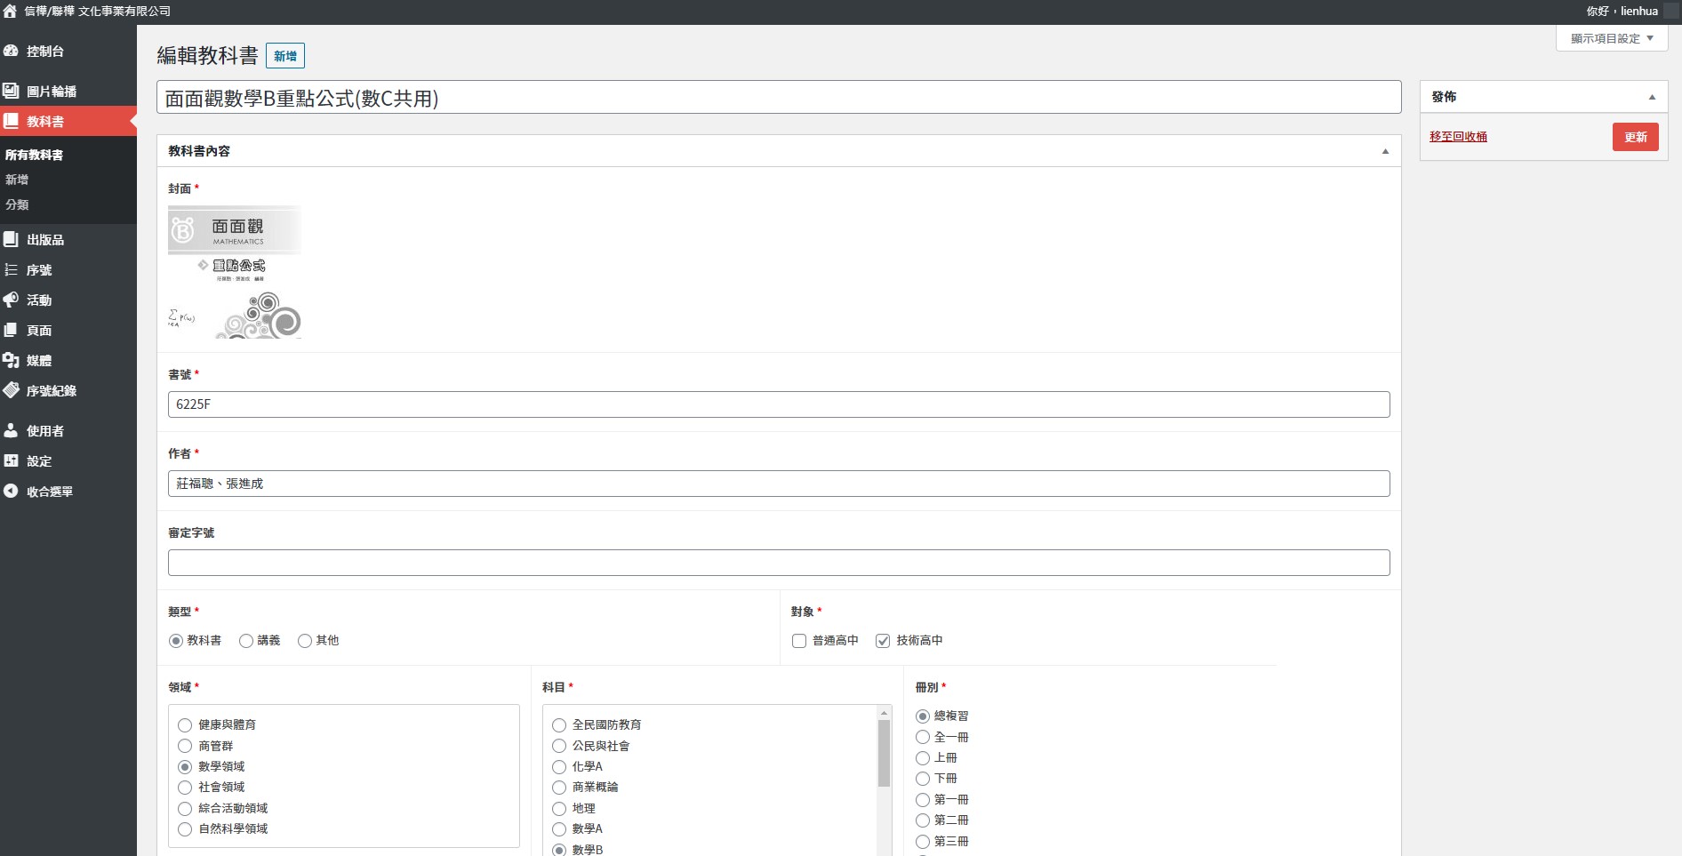The image size is (1682, 856).
Task: Click the 書號 field containing 6225F
Action: tap(779, 404)
